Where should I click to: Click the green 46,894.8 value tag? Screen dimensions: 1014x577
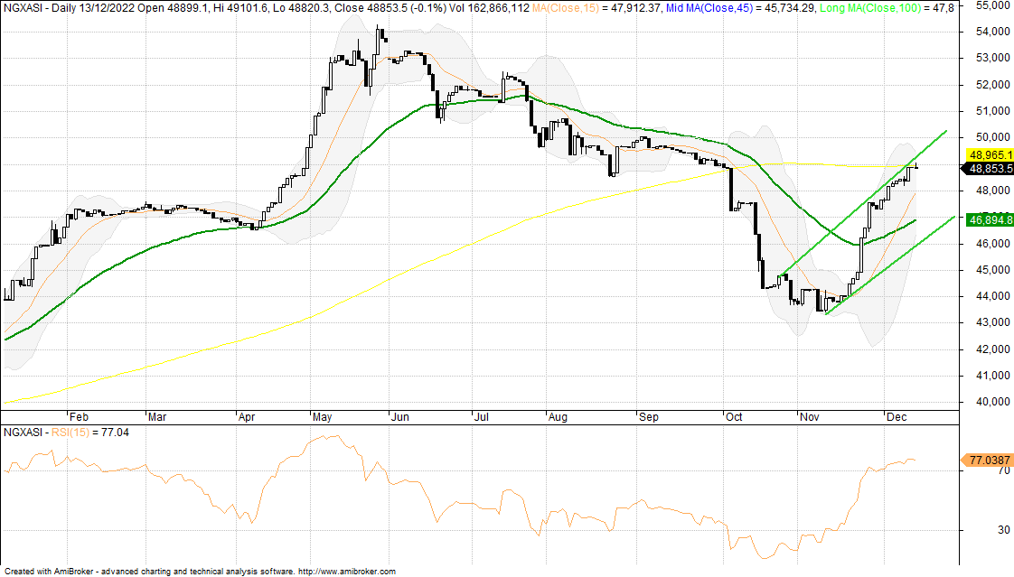click(x=990, y=220)
